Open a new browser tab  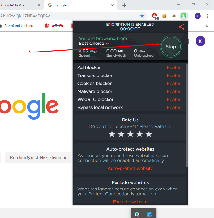coord(124,5)
